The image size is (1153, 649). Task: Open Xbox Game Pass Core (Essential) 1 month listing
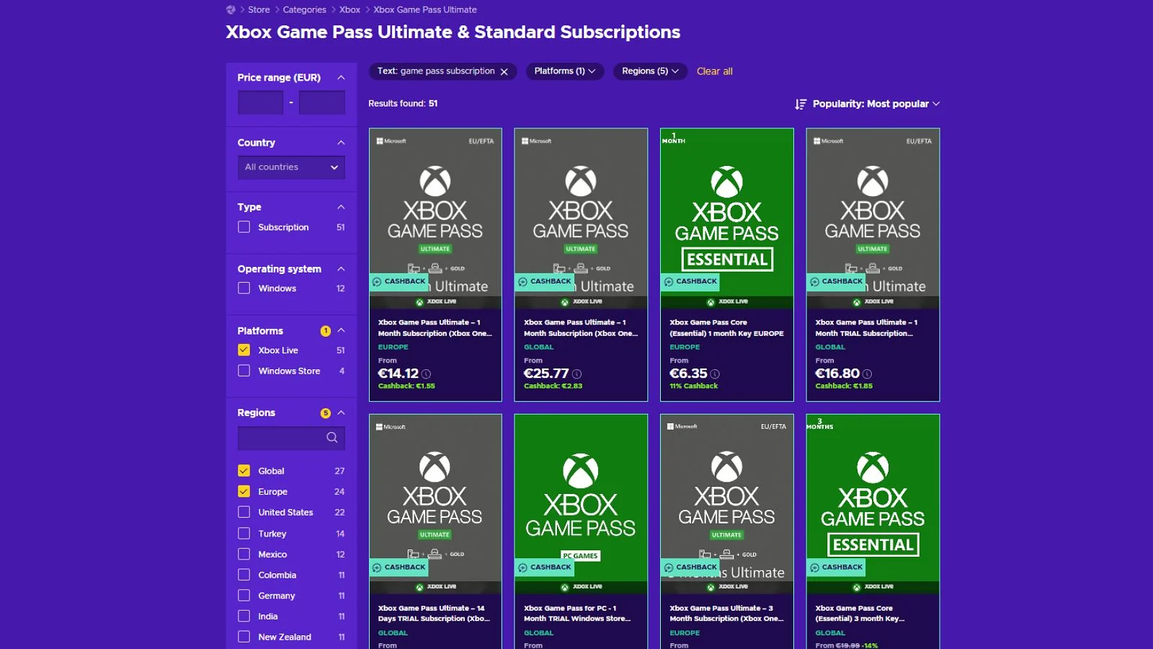[726, 328]
